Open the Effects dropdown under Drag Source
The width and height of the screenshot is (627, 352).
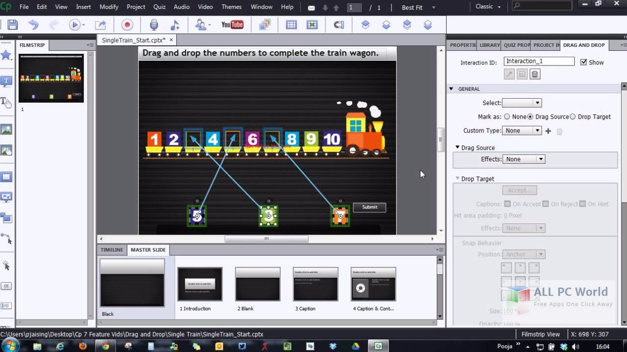[540, 159]
